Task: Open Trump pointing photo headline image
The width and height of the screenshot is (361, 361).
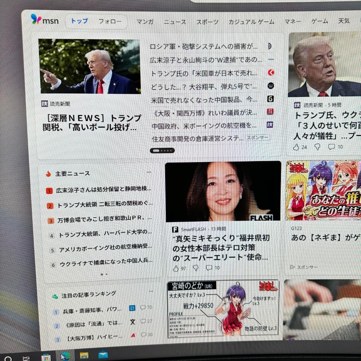Action: tap(90, 66)
